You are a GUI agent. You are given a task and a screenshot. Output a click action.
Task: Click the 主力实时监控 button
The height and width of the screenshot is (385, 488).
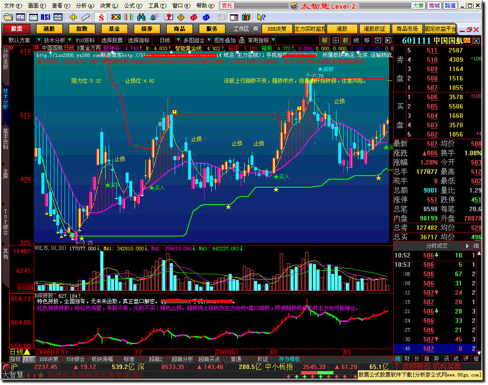tap(309, 29)
